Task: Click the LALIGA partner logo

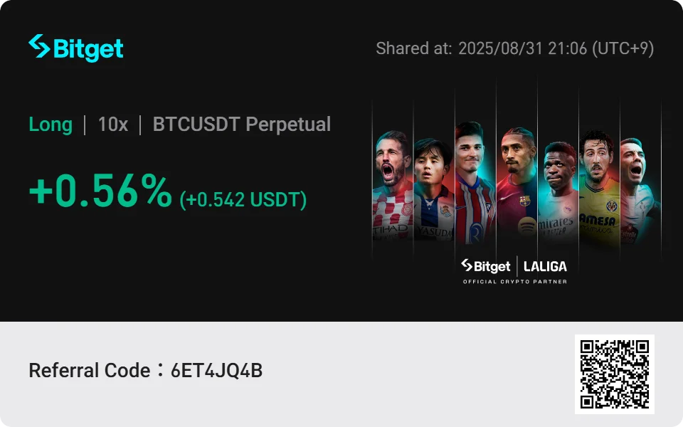Action: coord(545,266)
